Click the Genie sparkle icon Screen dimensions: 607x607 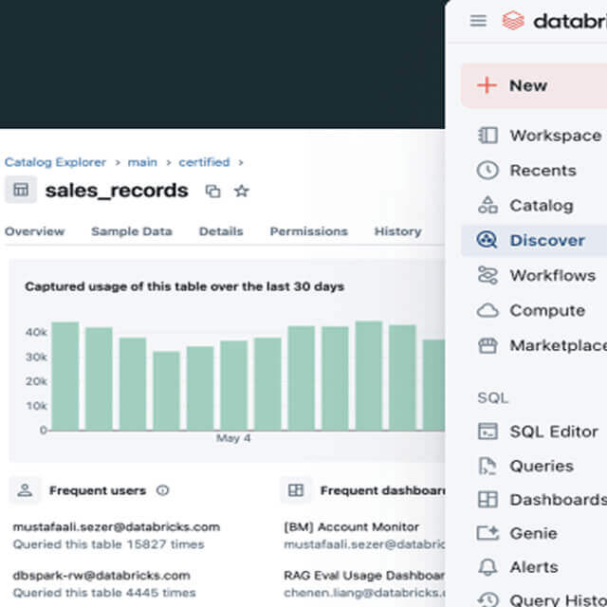pos(487,533)
